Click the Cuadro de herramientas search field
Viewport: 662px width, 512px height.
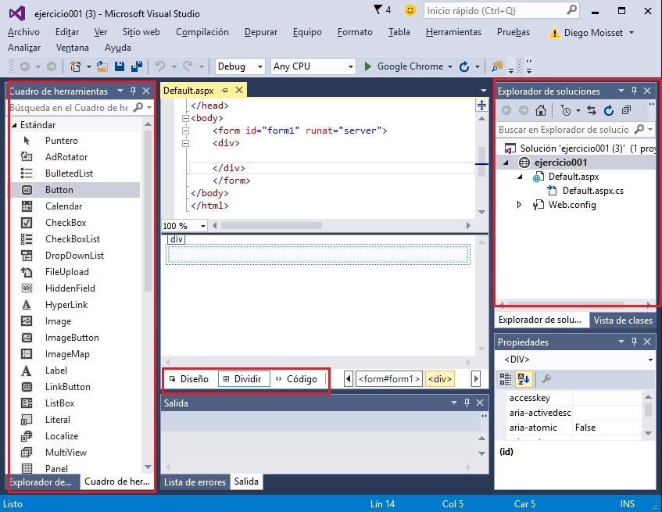click(x=81, y=108)
